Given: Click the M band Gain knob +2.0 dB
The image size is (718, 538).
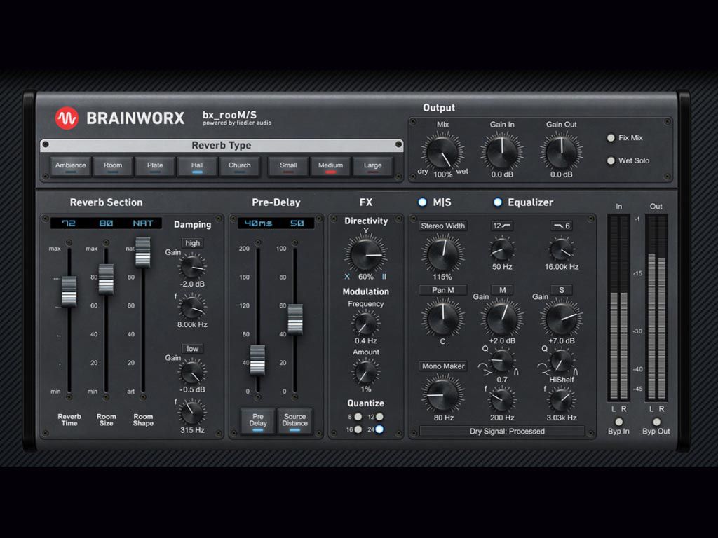Looking at the screenshot, I should [x=502, y=319].
